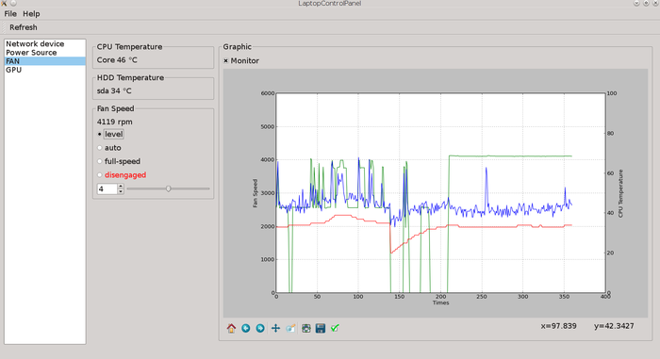Decrease fan level with spinbox down arrow
Image resolution: width=660 pixels, height=359 pixels.
(x=121, y=191)
